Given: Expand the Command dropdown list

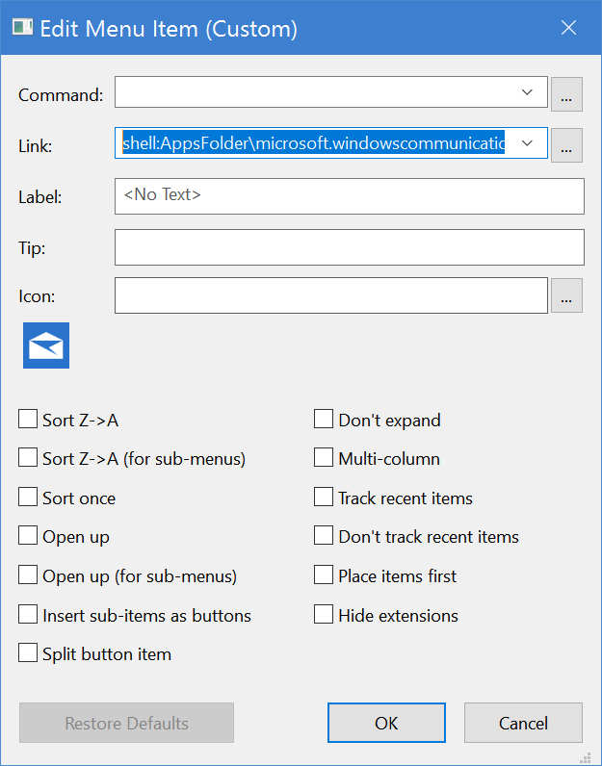Looking at the screenshot, I should (x=527, y=92).
